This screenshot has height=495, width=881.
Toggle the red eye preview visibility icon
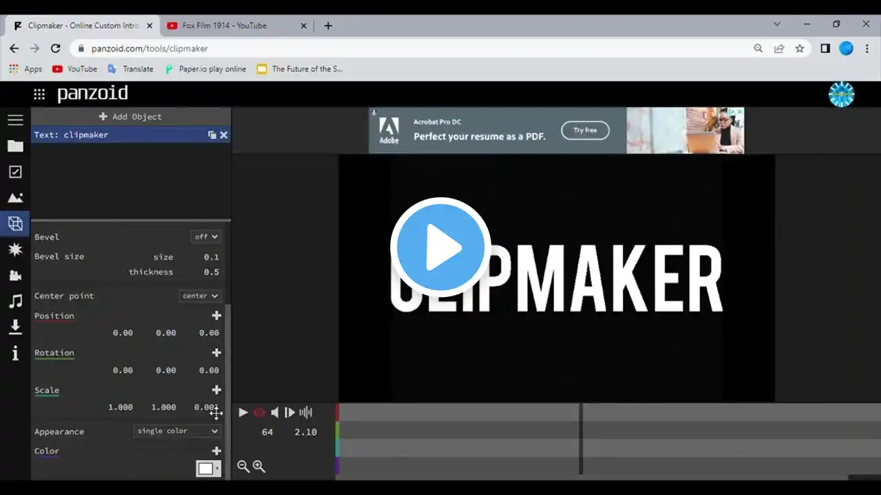[x=259, y=412]
